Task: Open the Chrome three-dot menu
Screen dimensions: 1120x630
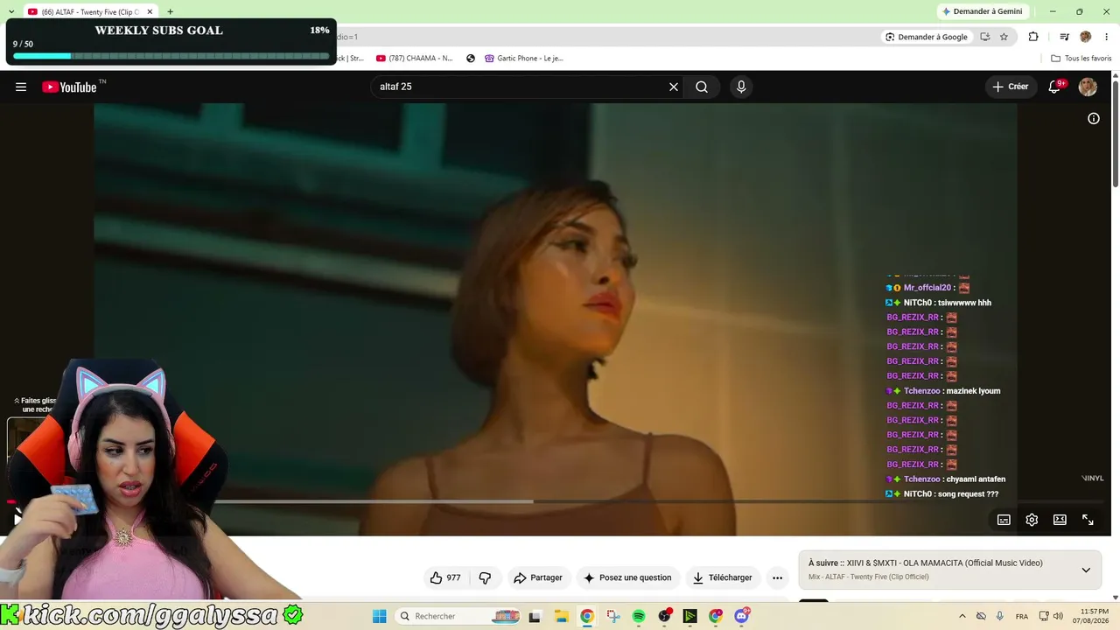Action: click(1107, 37)
